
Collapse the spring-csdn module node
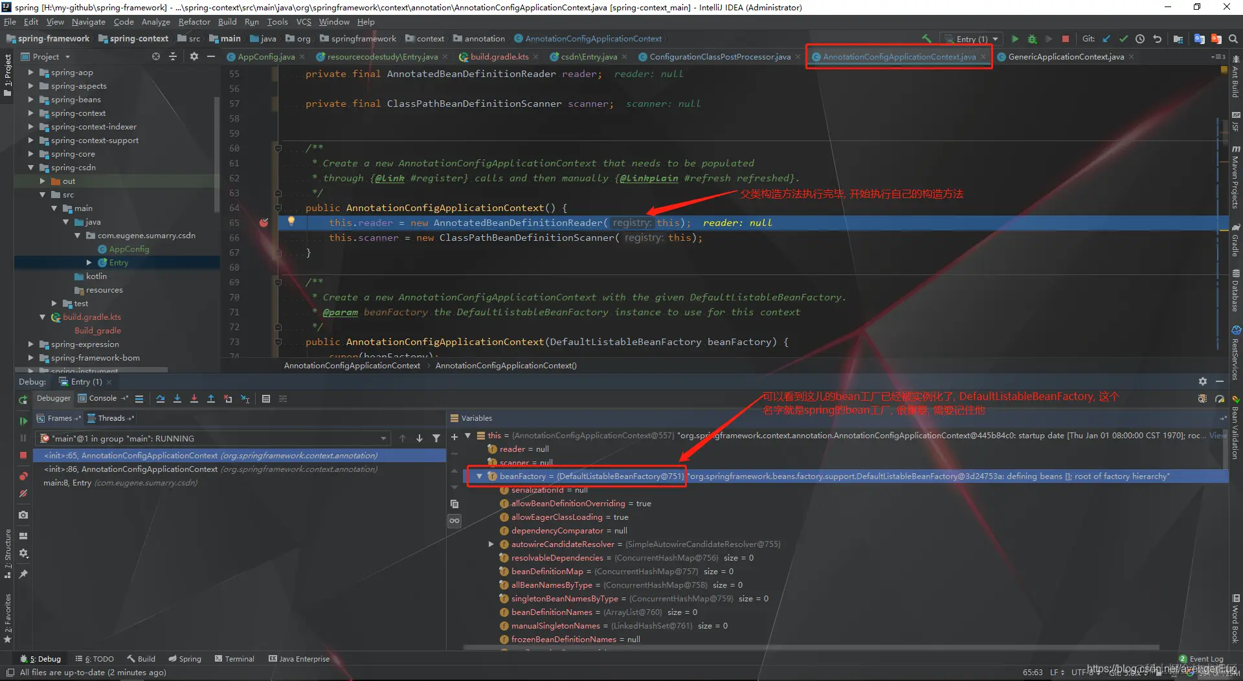pyautogui.click(x=30, y=168)
